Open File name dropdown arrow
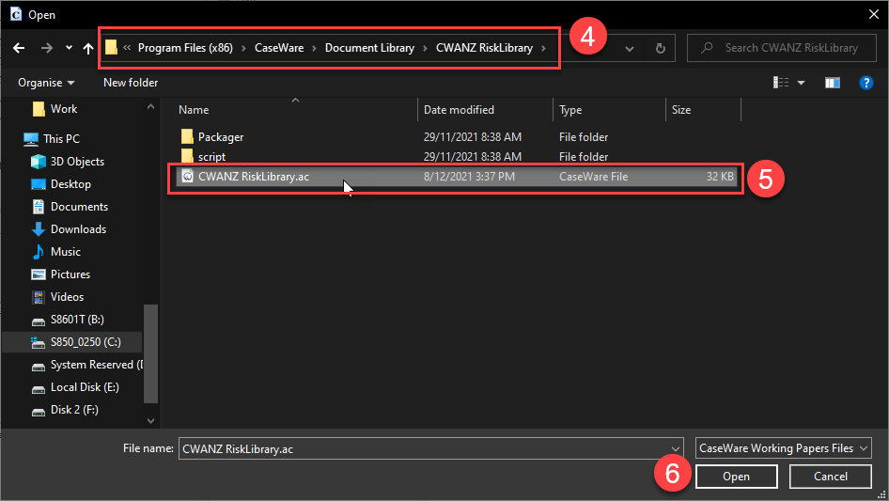 tap(676, 448)
